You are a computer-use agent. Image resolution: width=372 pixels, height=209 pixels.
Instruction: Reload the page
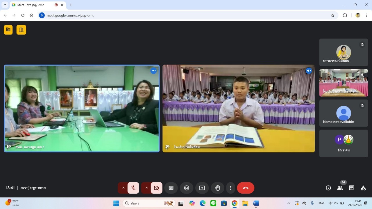[23, 15]
